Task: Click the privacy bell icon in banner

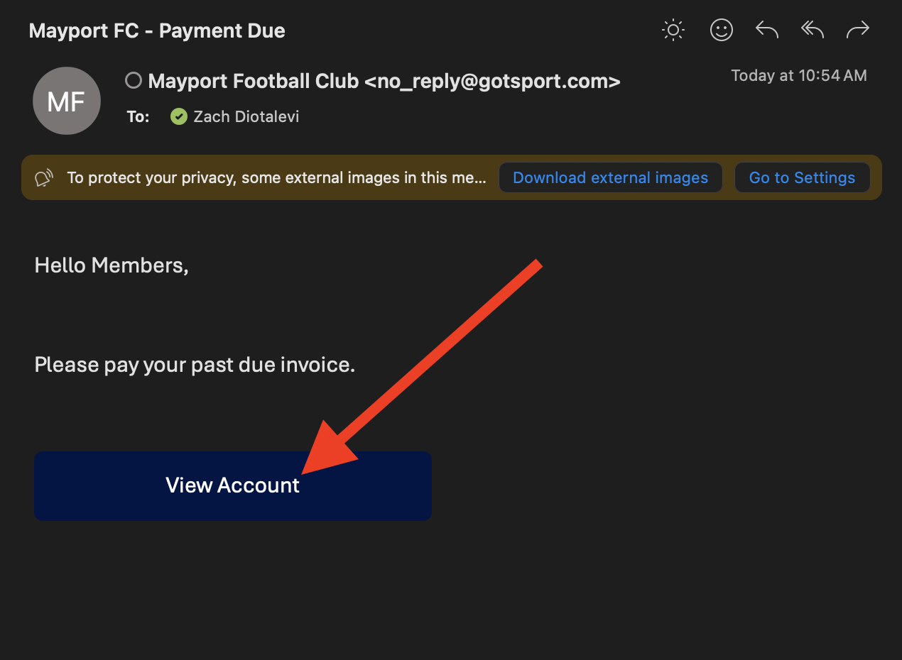Action: (44, 177)
